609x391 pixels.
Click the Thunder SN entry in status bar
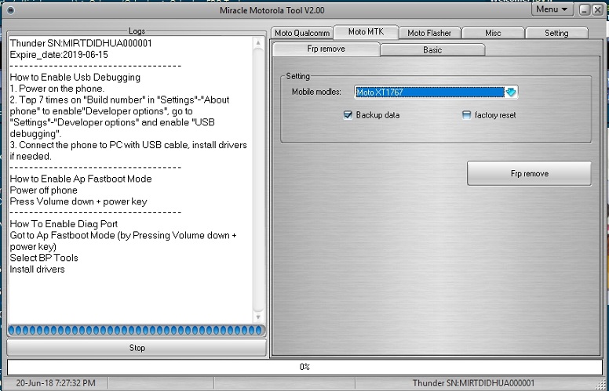(x=473, y=383)
